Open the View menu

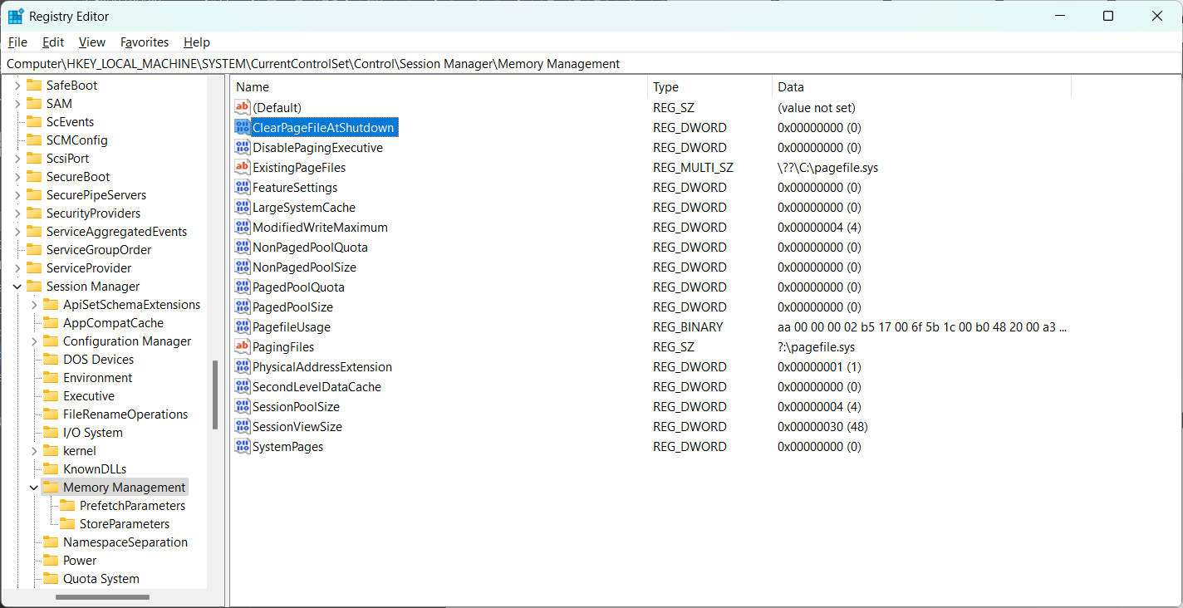pos(92,42)
